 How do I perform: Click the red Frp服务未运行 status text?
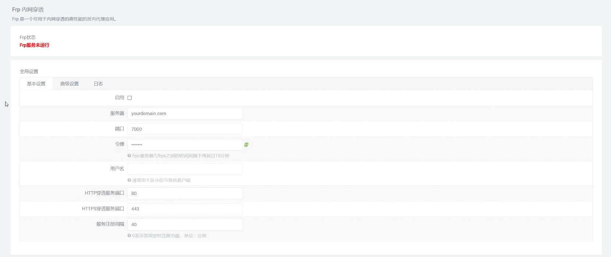click(34, 45)
